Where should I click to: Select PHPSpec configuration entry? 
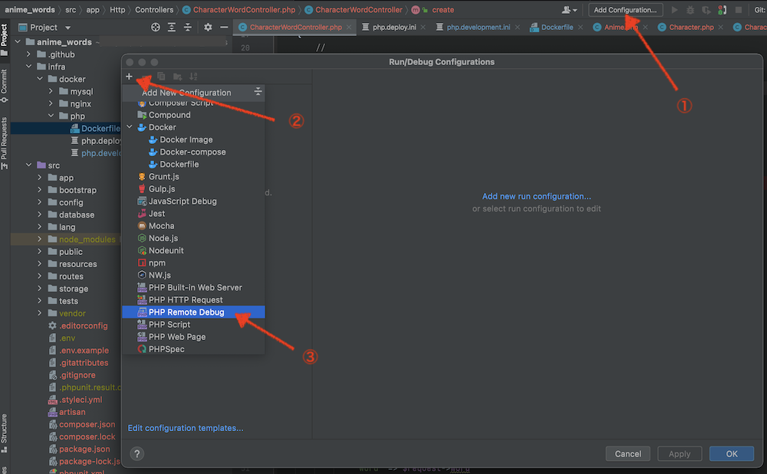click(193, 349)
